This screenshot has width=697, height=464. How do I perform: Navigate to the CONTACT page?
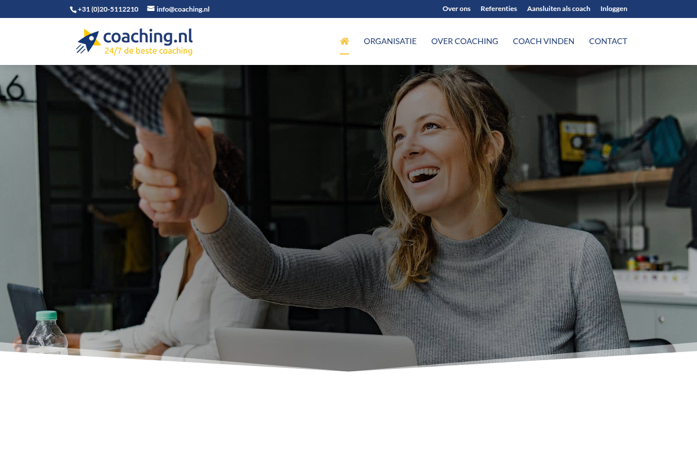tap(608, 41)
